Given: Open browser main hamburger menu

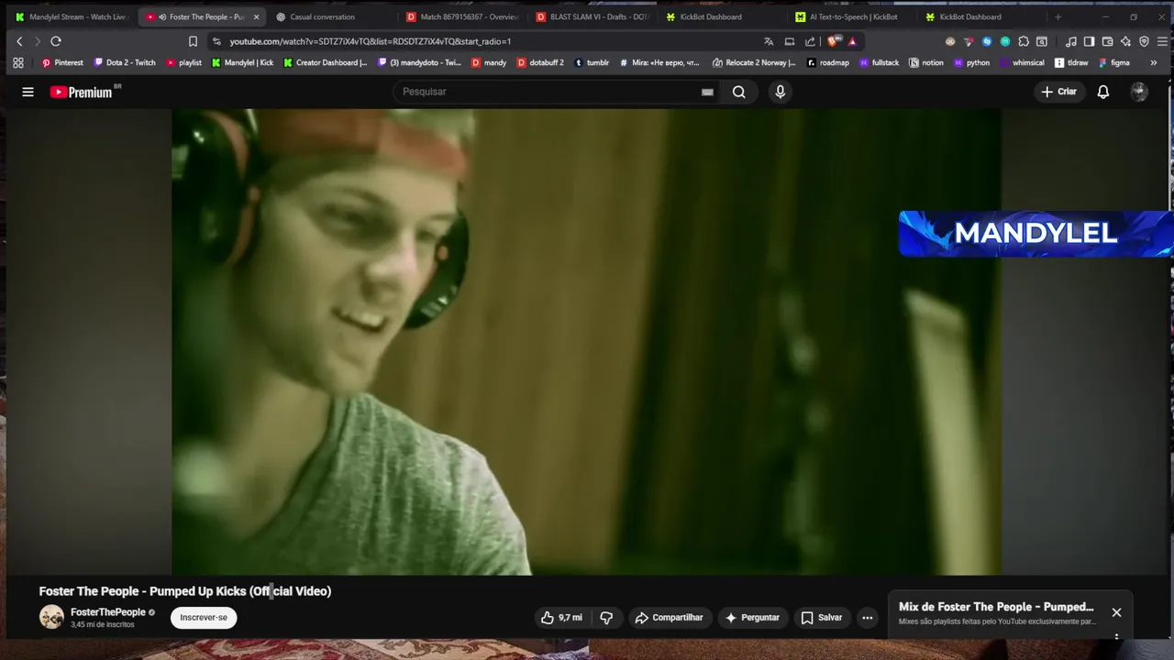Looking at the screenshot, I should click(x=1161, y=41).
